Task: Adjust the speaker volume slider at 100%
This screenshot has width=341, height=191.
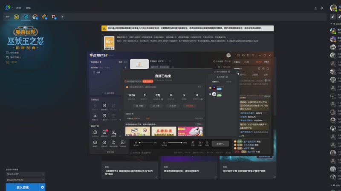Action: click(x=175, y=143)
